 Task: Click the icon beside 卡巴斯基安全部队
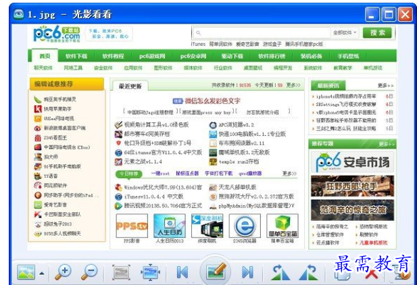click(38, 214)
